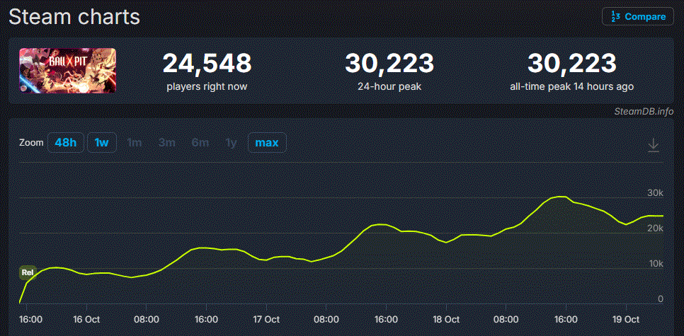Click the Compare button

click(637, 16)
